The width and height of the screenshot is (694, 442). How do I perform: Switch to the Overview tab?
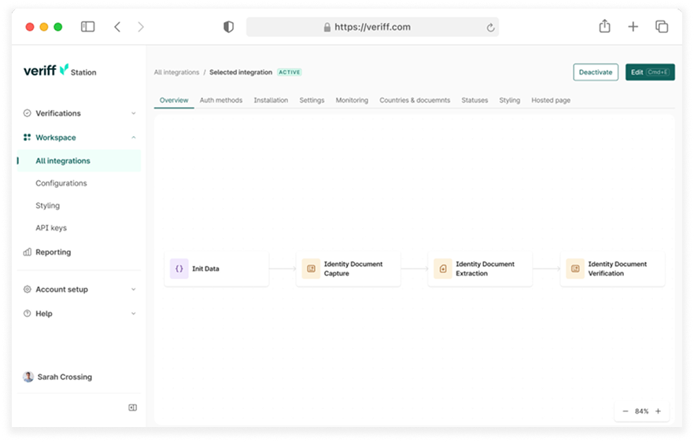(x=174, y=100)
